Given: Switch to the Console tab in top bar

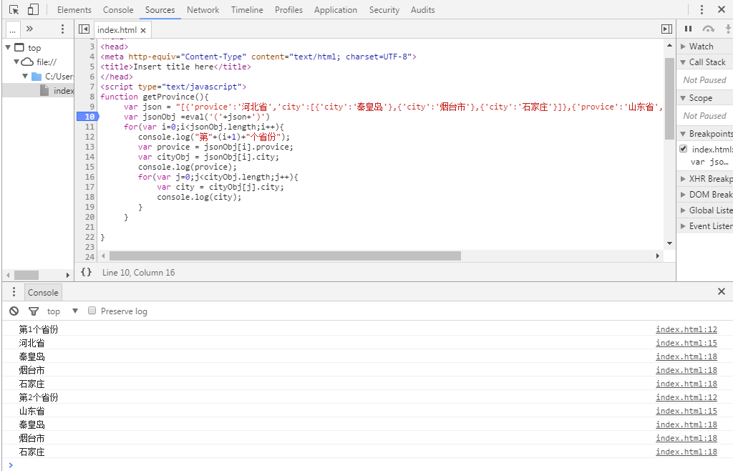Looking at the screenshot, I should tap(118, 10).
